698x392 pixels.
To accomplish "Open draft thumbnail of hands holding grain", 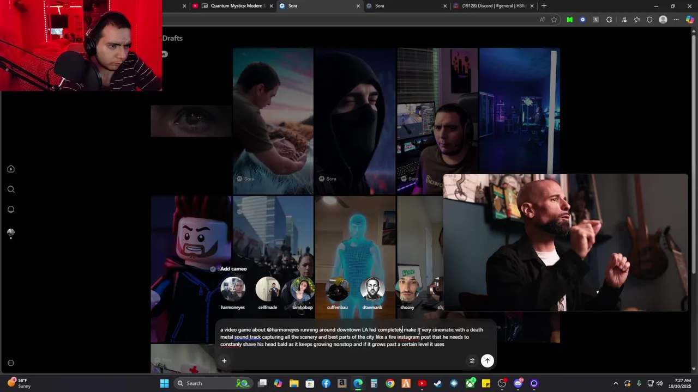I will (273, 121).
